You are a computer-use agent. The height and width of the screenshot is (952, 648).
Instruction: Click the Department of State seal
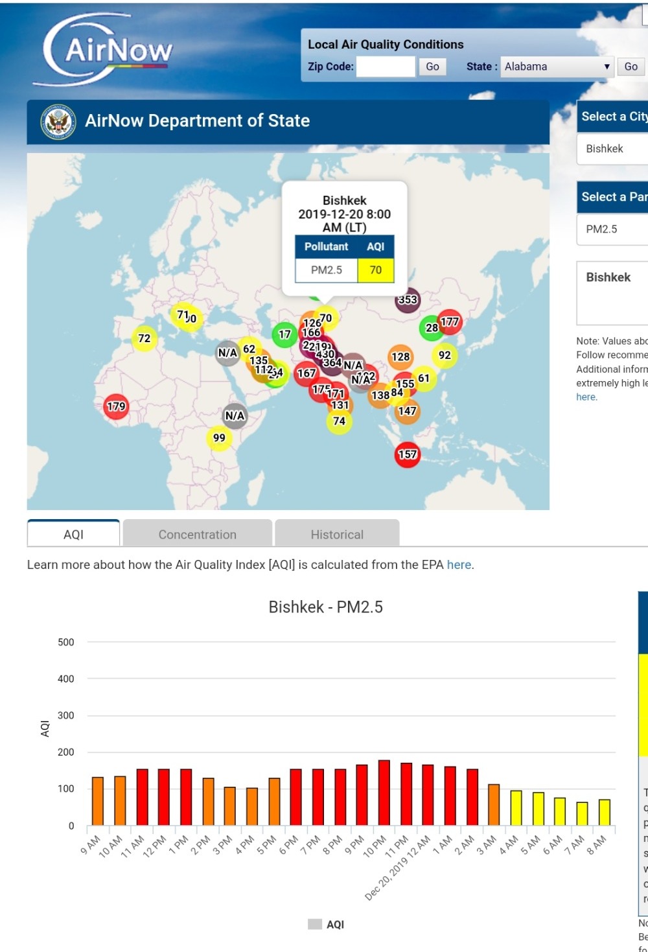click(x=59, y=121)
